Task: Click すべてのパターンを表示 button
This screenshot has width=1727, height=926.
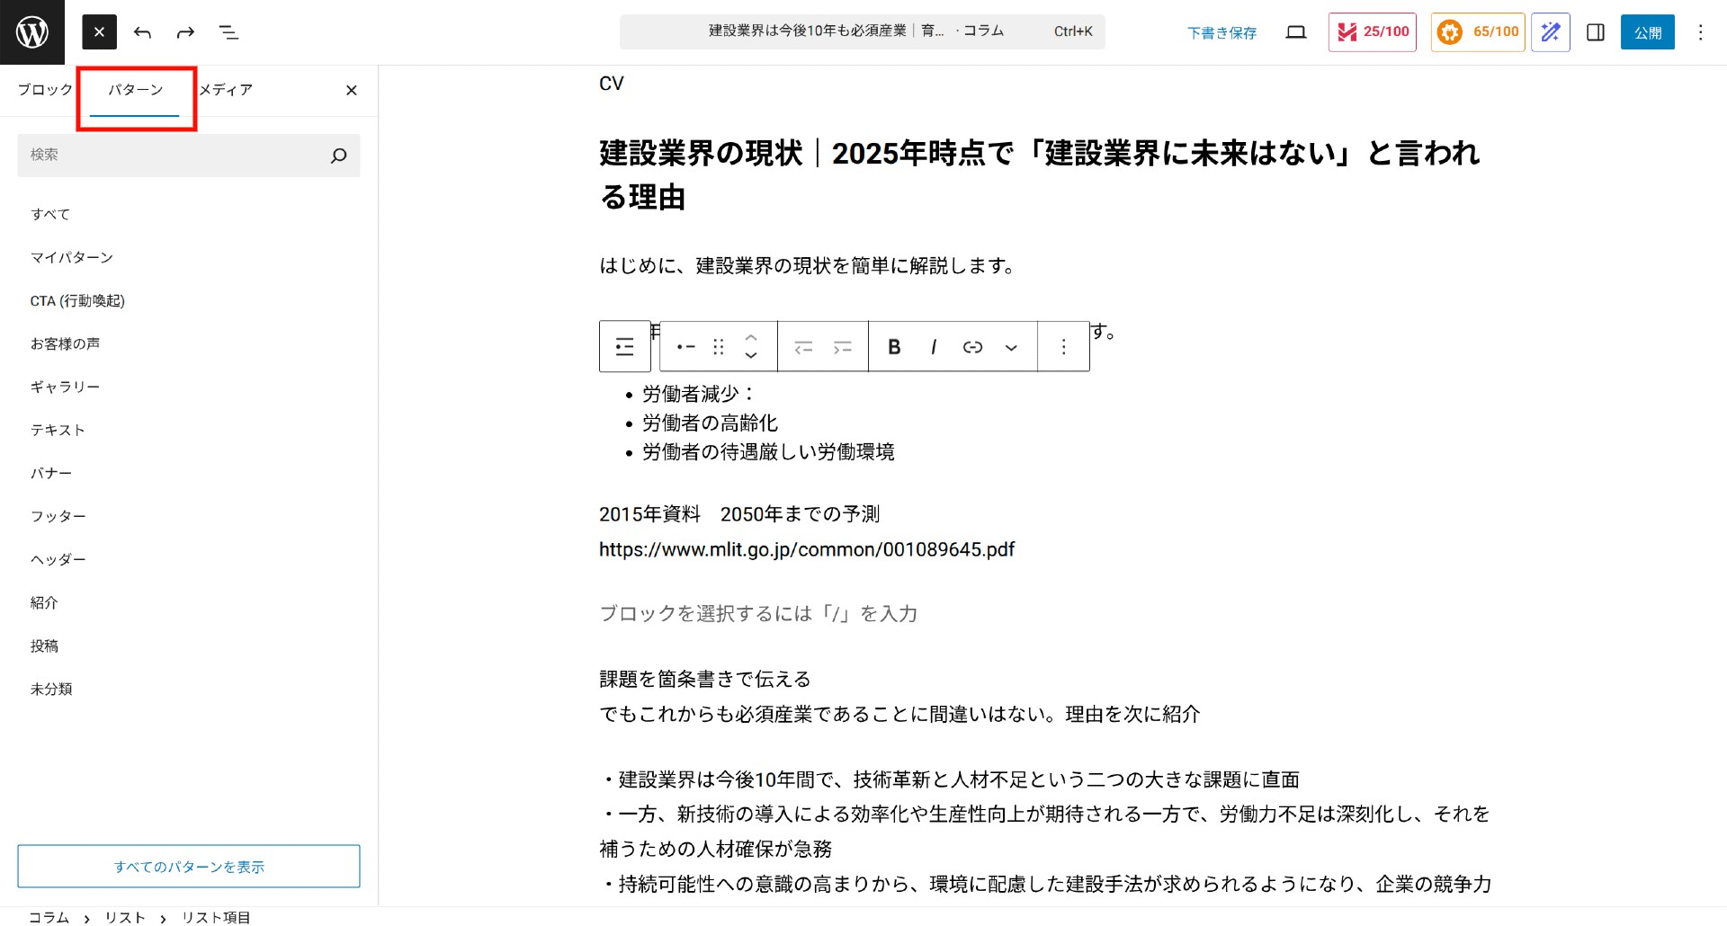Action: click(189, 867)
